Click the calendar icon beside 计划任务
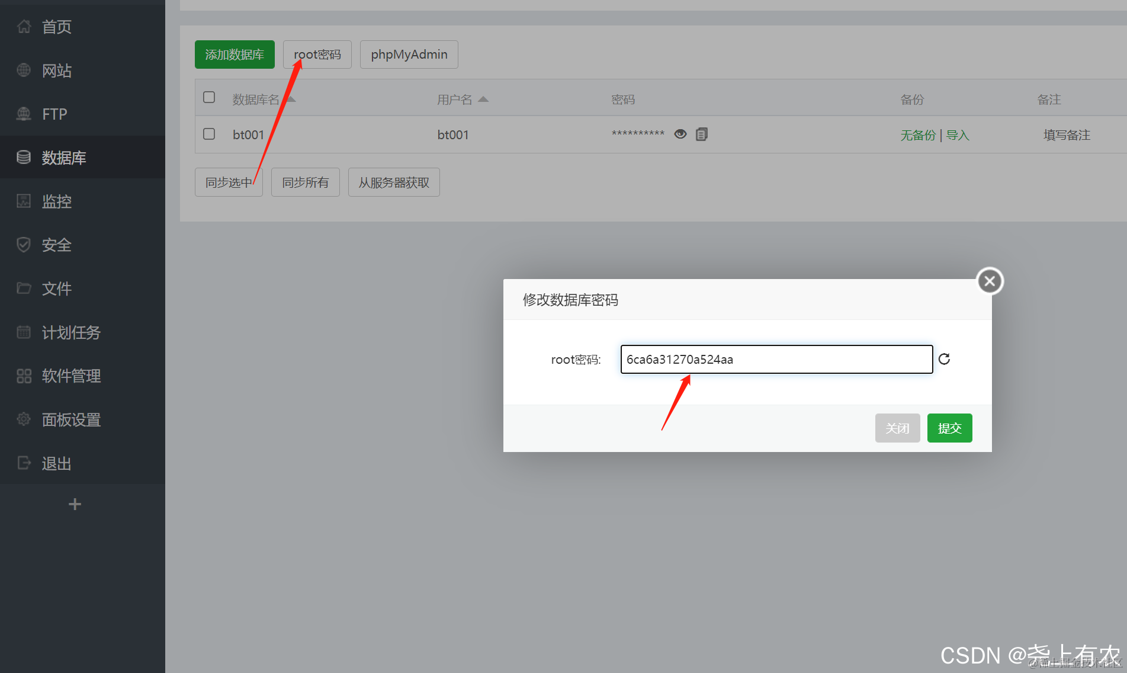This screenshot has height=673, width=1127. point(24,332)
